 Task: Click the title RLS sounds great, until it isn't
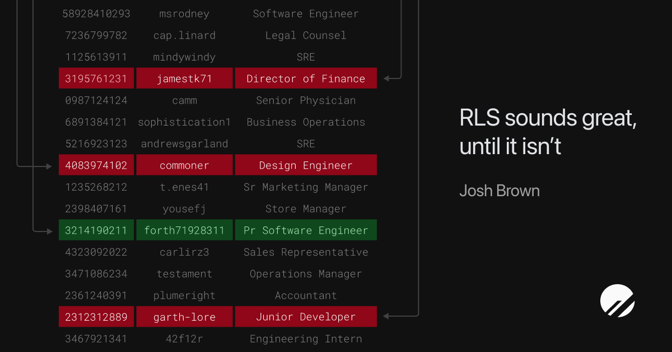coord(548,132)
